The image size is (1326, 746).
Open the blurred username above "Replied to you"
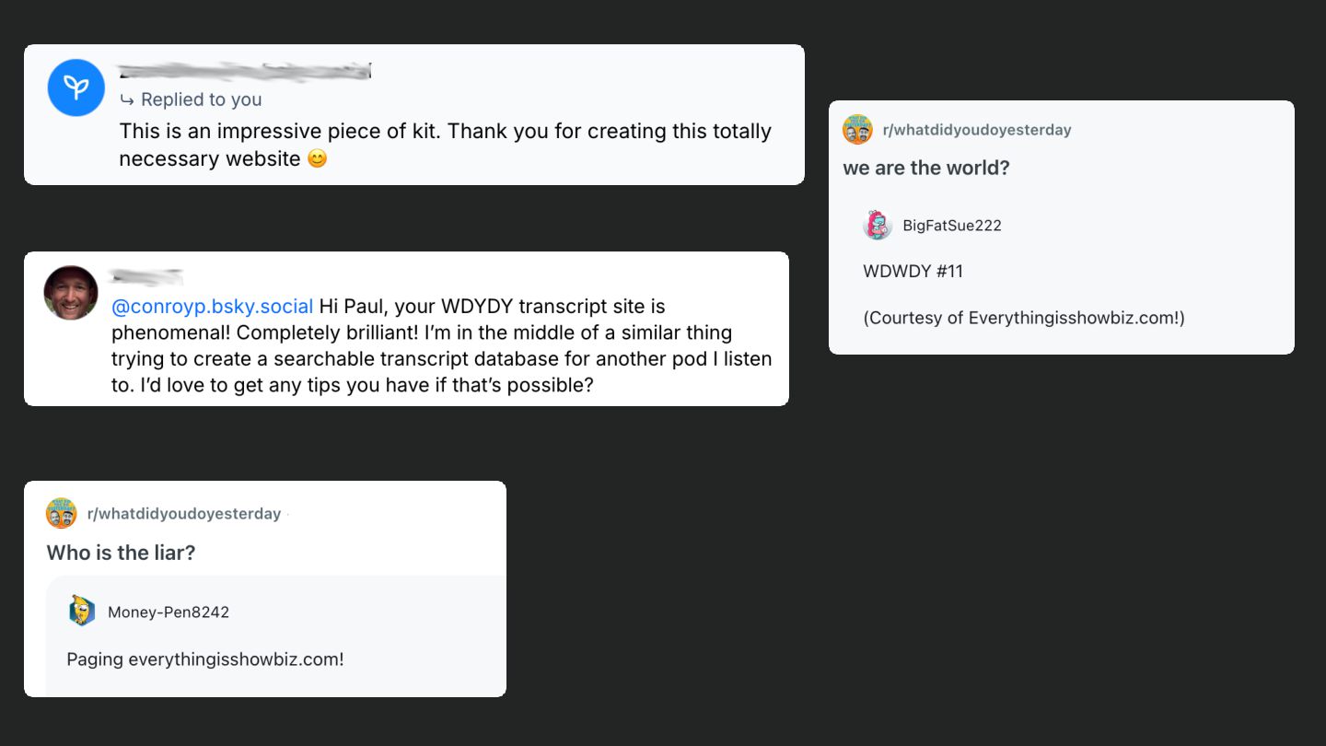coord(244,71)
